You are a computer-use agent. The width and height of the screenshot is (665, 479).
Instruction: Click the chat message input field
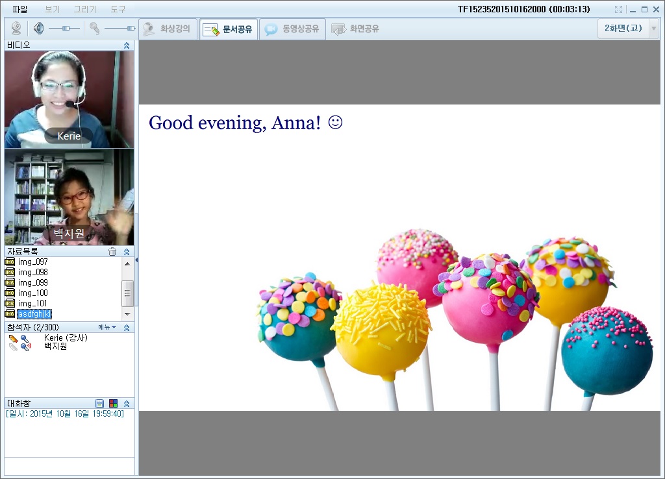pyautogui.click(x=68, y=466)
